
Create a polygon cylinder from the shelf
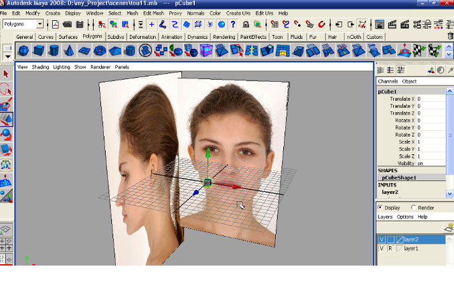tap(54, 50)
